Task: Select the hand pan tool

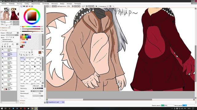Action: [29, 55]
